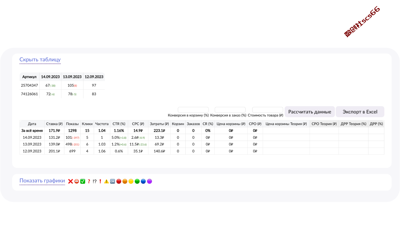Click the Заказов column header

(193, 124)
